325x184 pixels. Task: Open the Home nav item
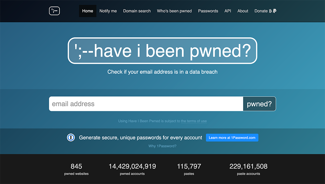(87, 11)
